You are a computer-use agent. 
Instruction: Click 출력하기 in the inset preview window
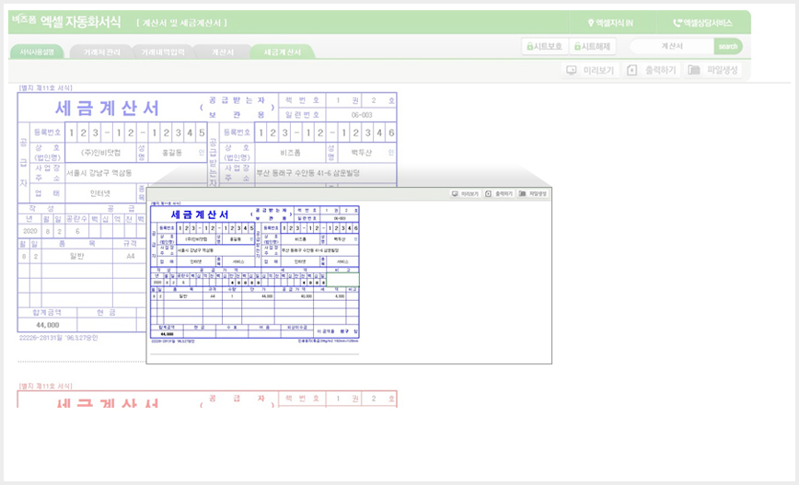499,194
